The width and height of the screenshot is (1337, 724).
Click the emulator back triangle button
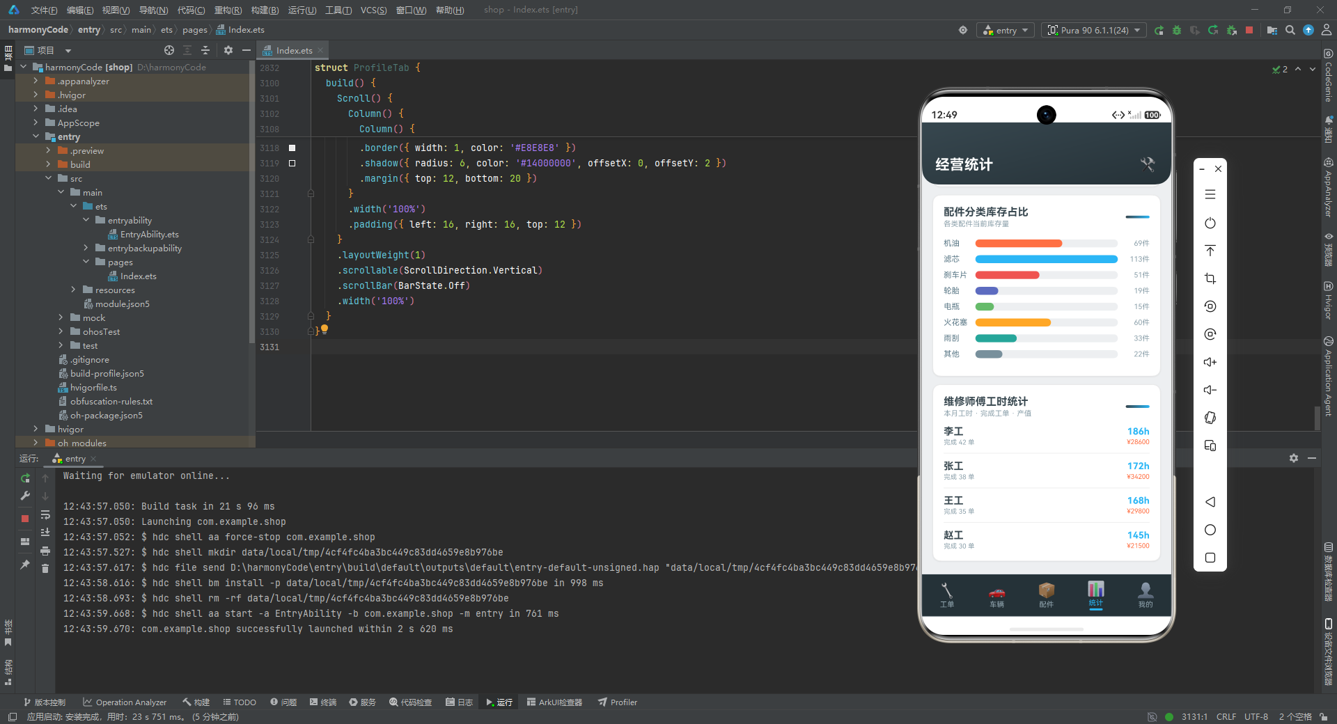pos(1210,502)
